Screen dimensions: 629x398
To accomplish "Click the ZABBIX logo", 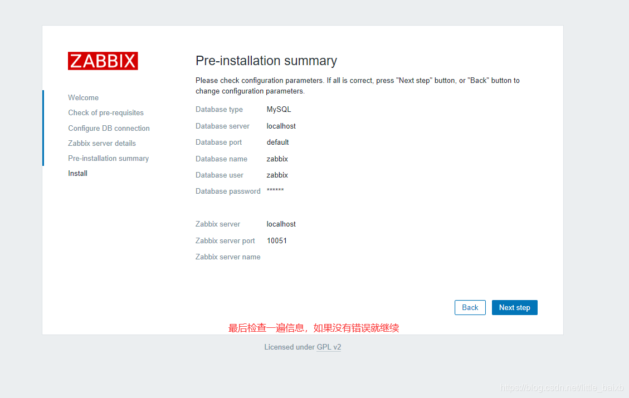I will [x=103, y=61].
